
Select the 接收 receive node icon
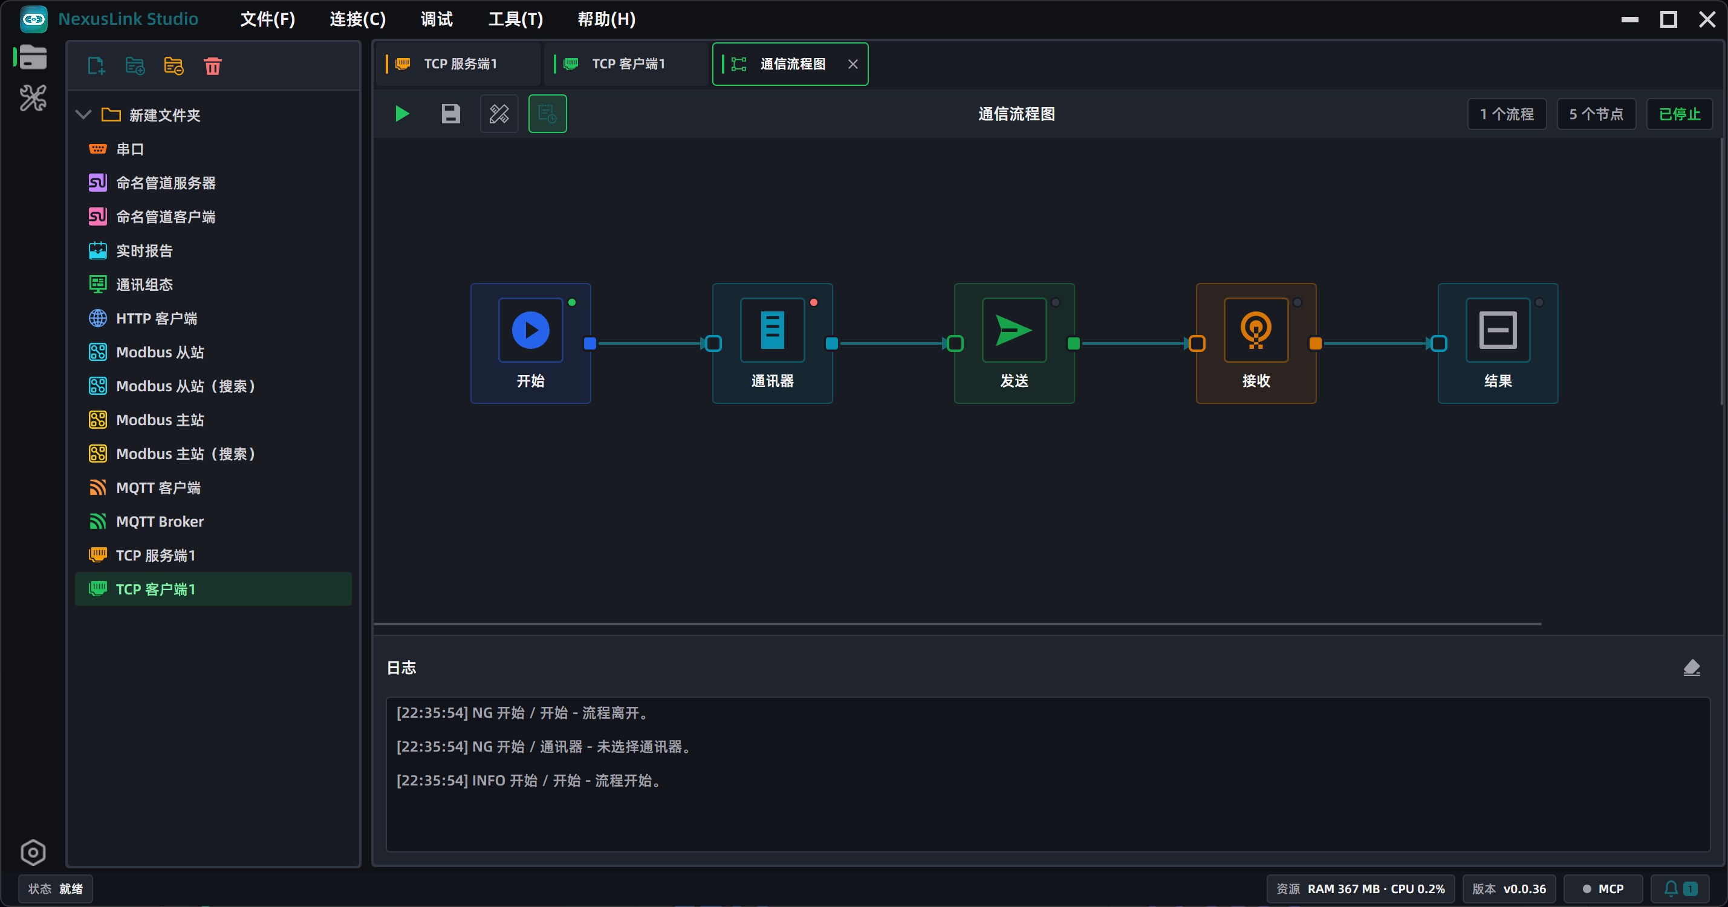(1256, 330)
